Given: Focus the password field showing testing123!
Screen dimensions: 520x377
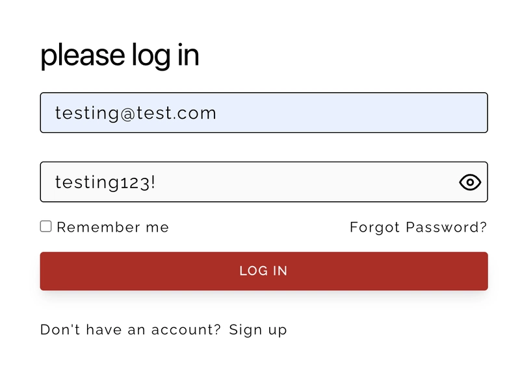Looking at the screenshot, I should tap(264, 182).
